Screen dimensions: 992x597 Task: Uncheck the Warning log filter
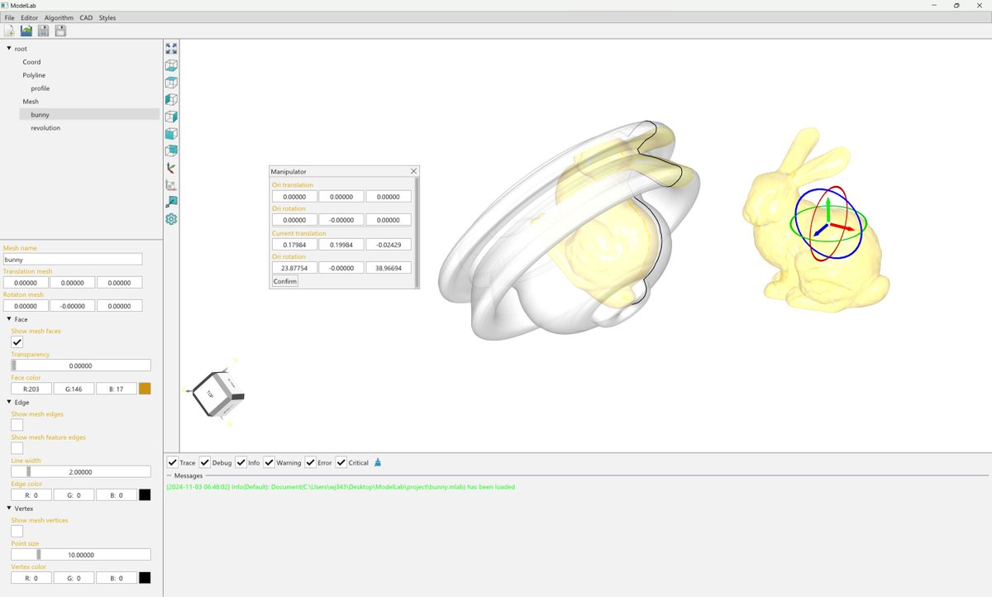coord(269,462)
